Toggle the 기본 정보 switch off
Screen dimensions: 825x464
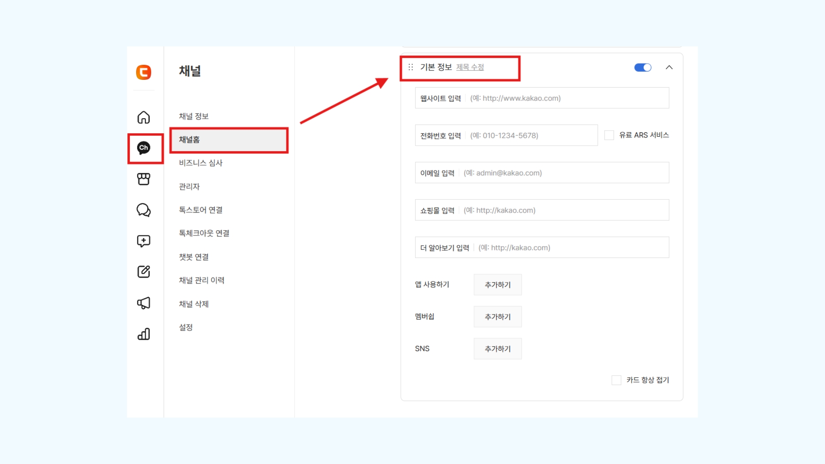[643, 67]
